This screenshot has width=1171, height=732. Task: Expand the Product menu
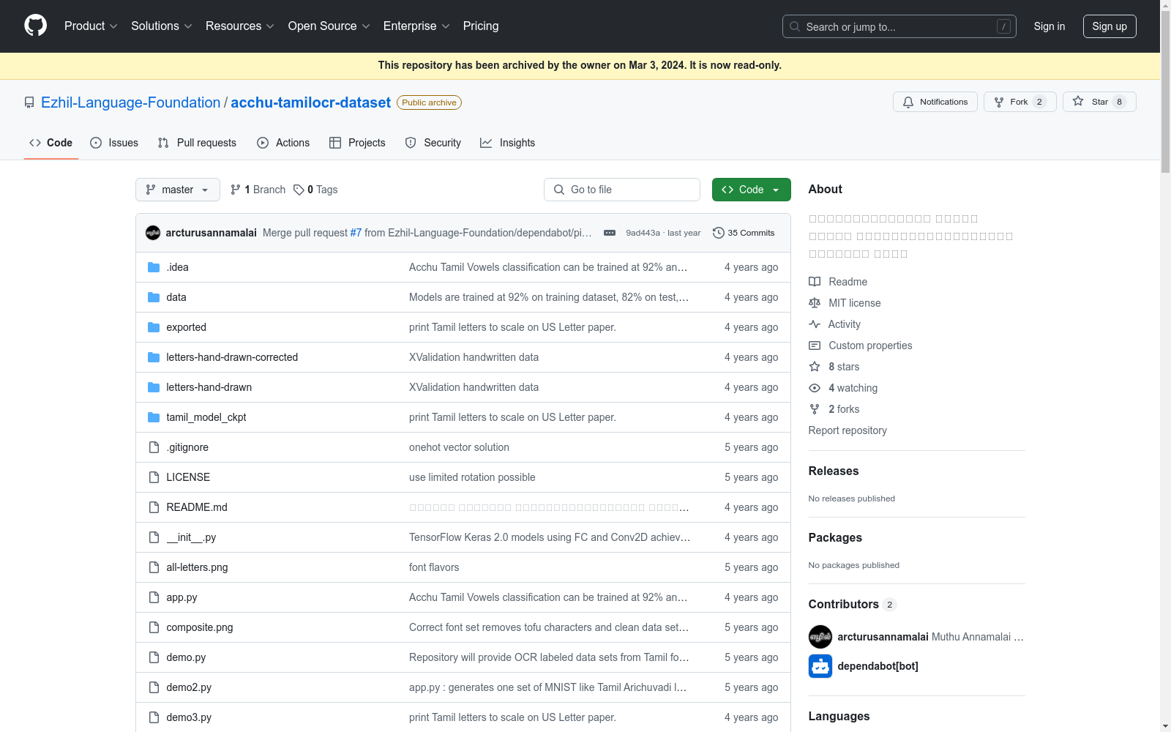click(x=91, y=26)
